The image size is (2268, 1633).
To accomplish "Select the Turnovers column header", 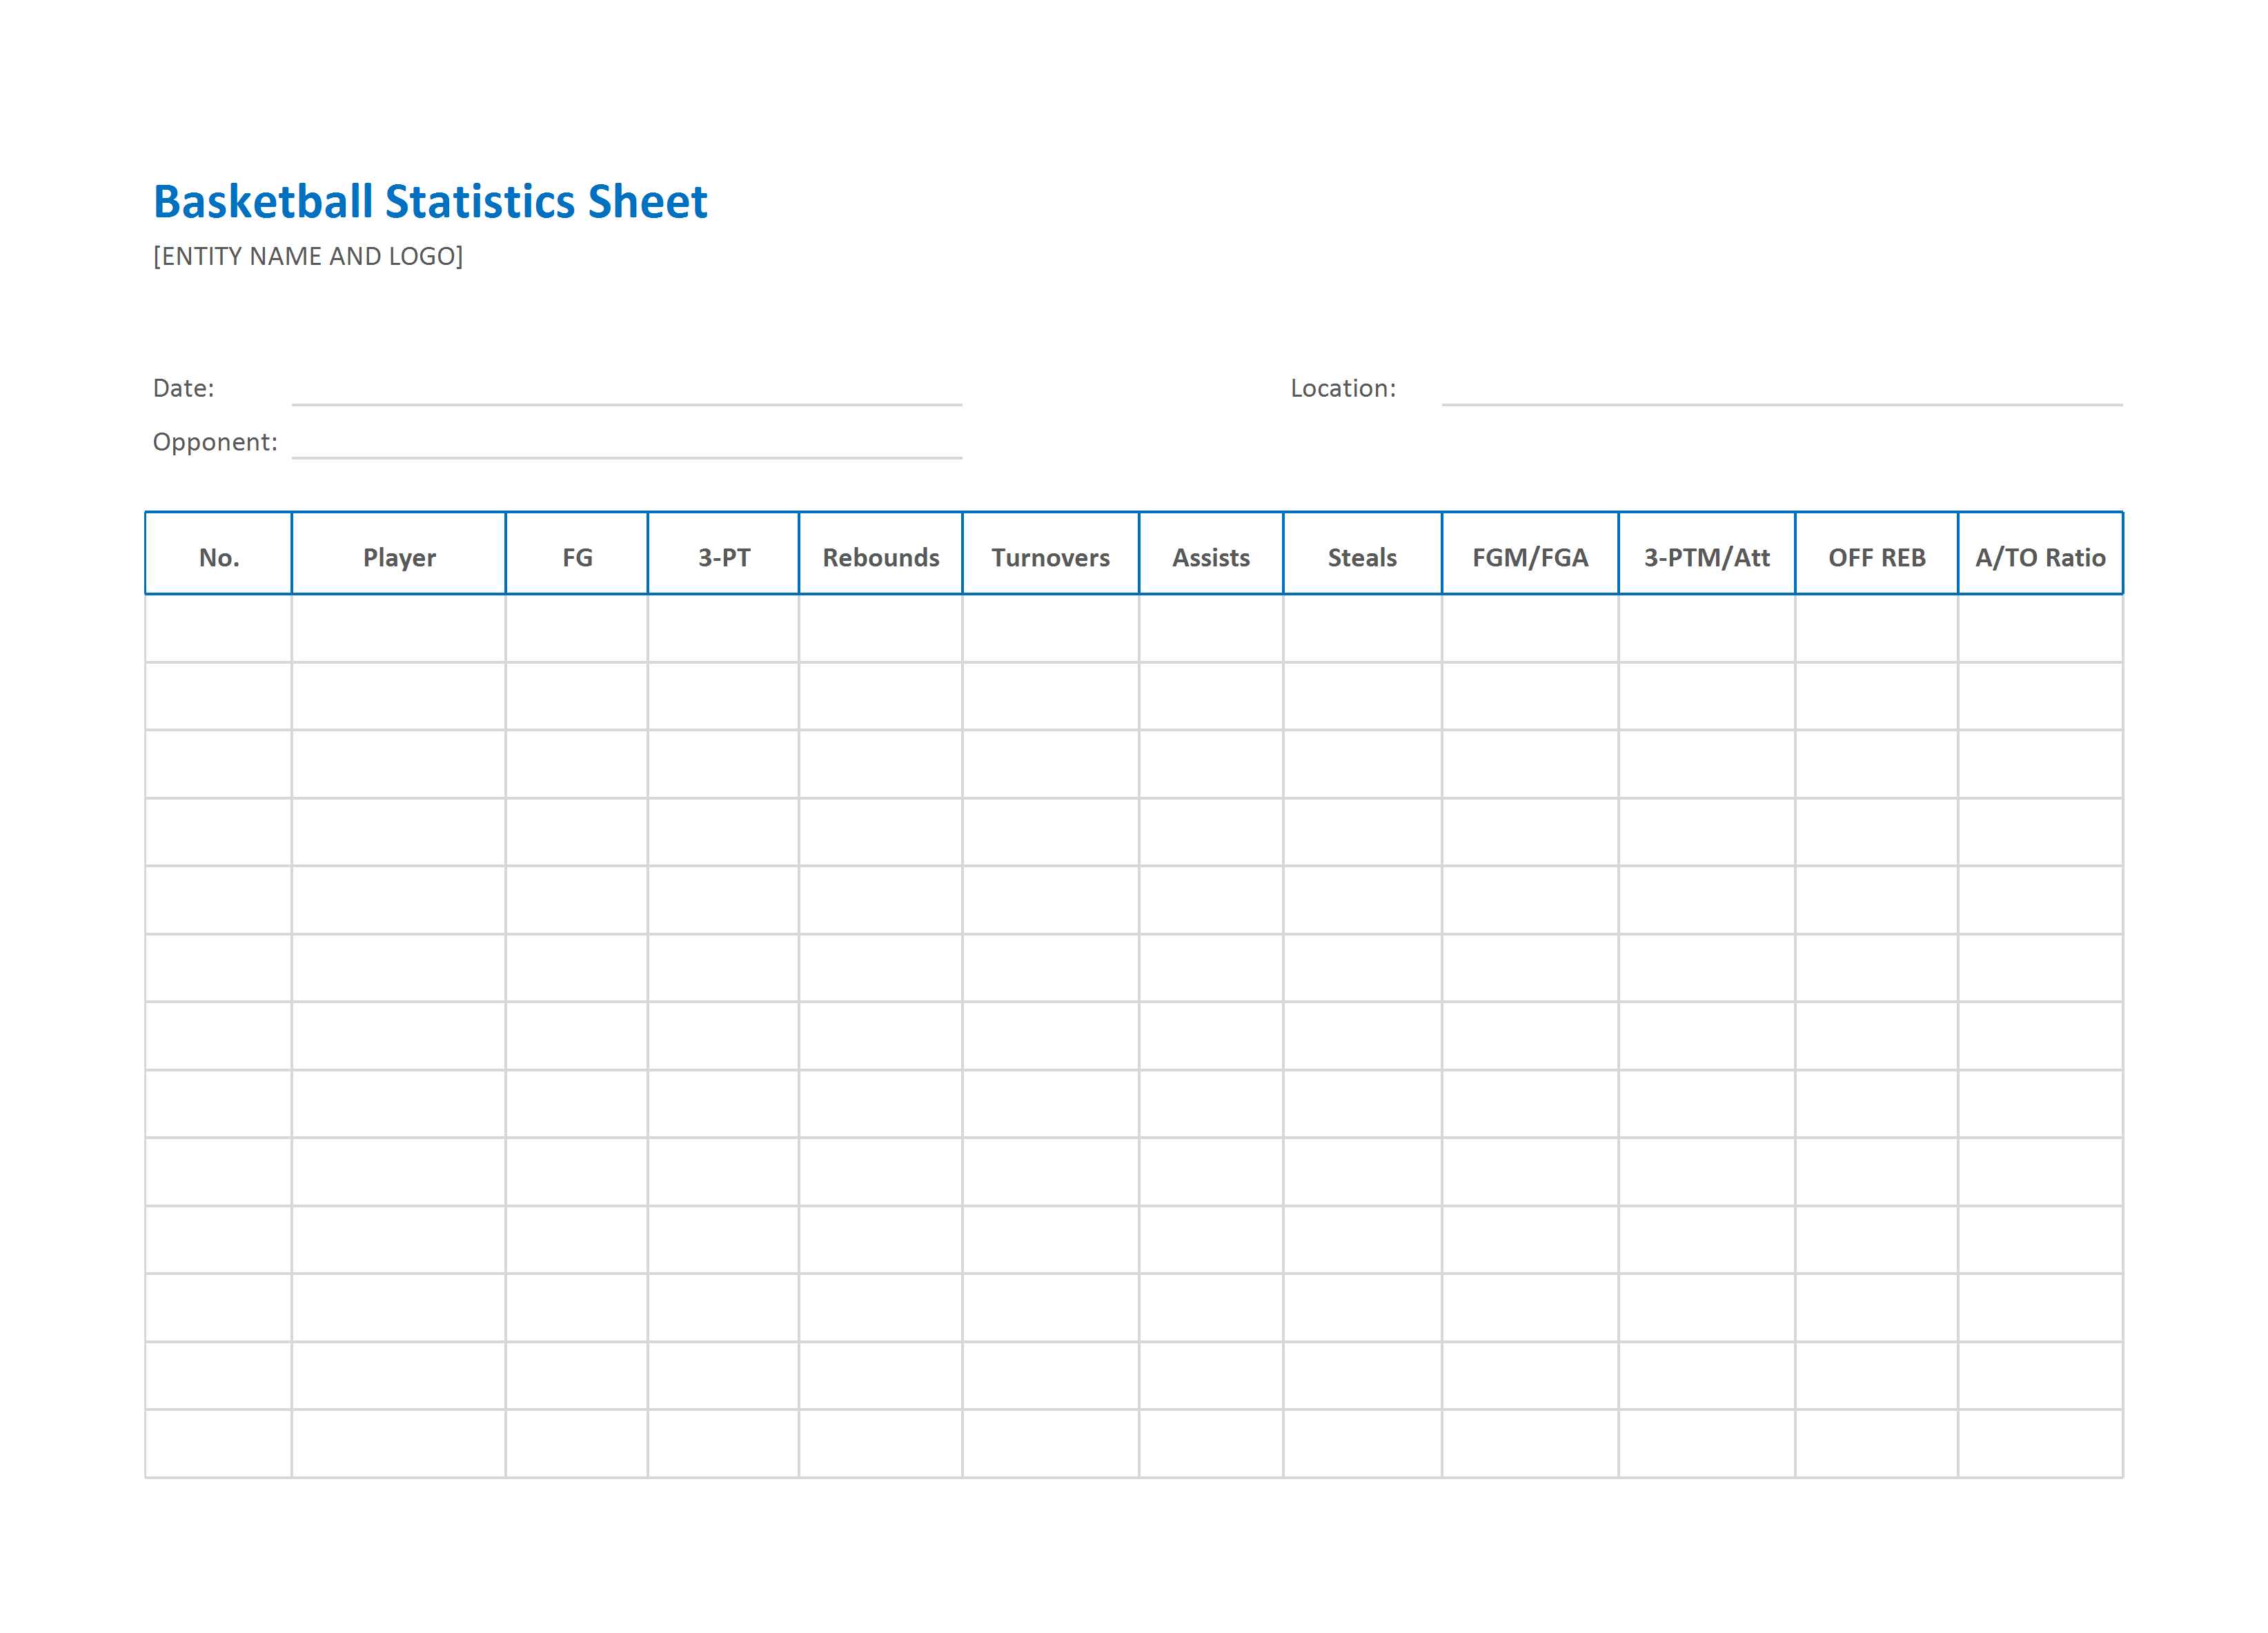I will point(1051,554).
